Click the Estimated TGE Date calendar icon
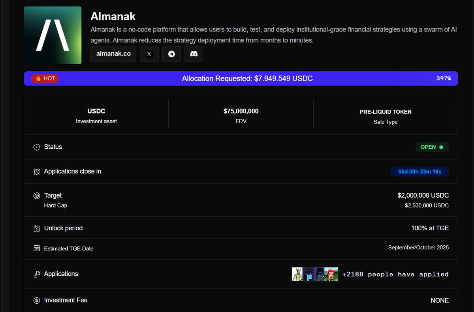The image size is (474, 312). pyautogui.click(x=37, y=248)
